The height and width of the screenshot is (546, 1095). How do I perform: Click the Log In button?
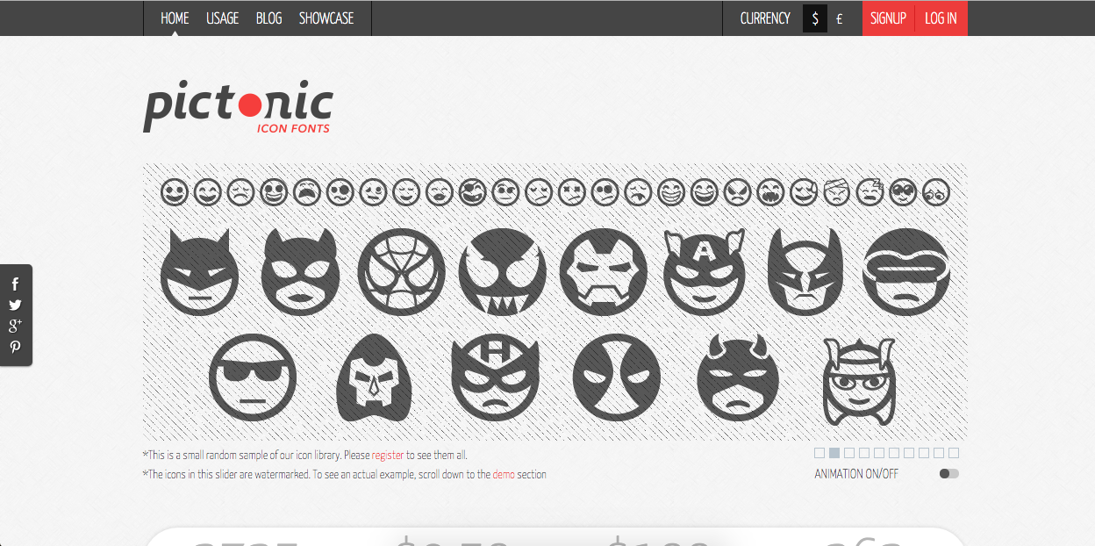(941, 18)
